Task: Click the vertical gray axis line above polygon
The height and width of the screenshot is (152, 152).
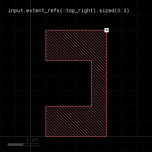Action: pos(30,20)
